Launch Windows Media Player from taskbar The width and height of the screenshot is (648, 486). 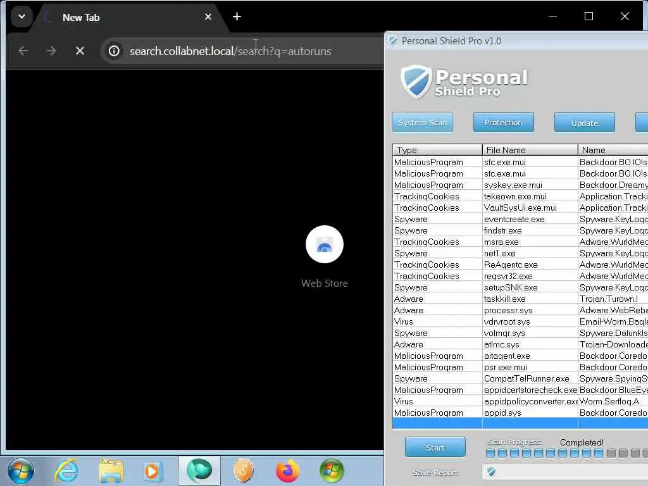pyautogui.click(x=153, y=471)
